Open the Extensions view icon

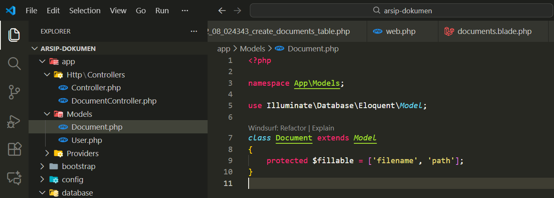click(x=14, y=149)
